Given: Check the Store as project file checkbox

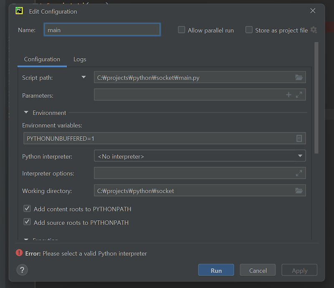Looking at the screenshot, I should click(x=249, y=30).
